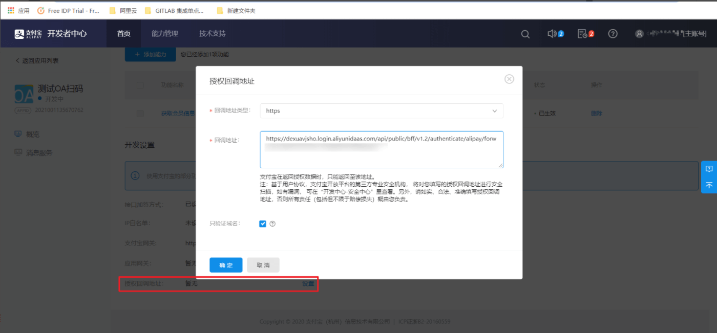Uncheck the 只验证域名 checkbox
Viewport: 717px width, 333px height.
point(263,224)
